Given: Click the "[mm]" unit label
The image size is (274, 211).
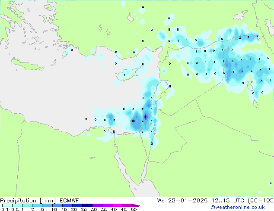Looking at the screenshot, I should [x=48, y=201].
